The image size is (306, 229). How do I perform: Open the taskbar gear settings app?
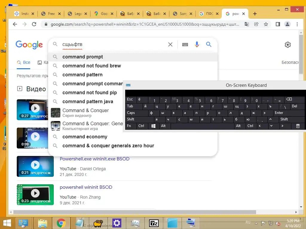pyautogui.click(x=117, y=223)
